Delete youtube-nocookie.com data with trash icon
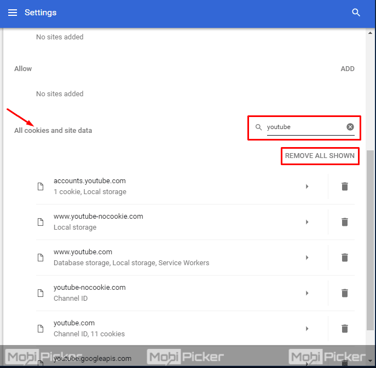This screenshot has width=376, height=368. tap(345, 293)
